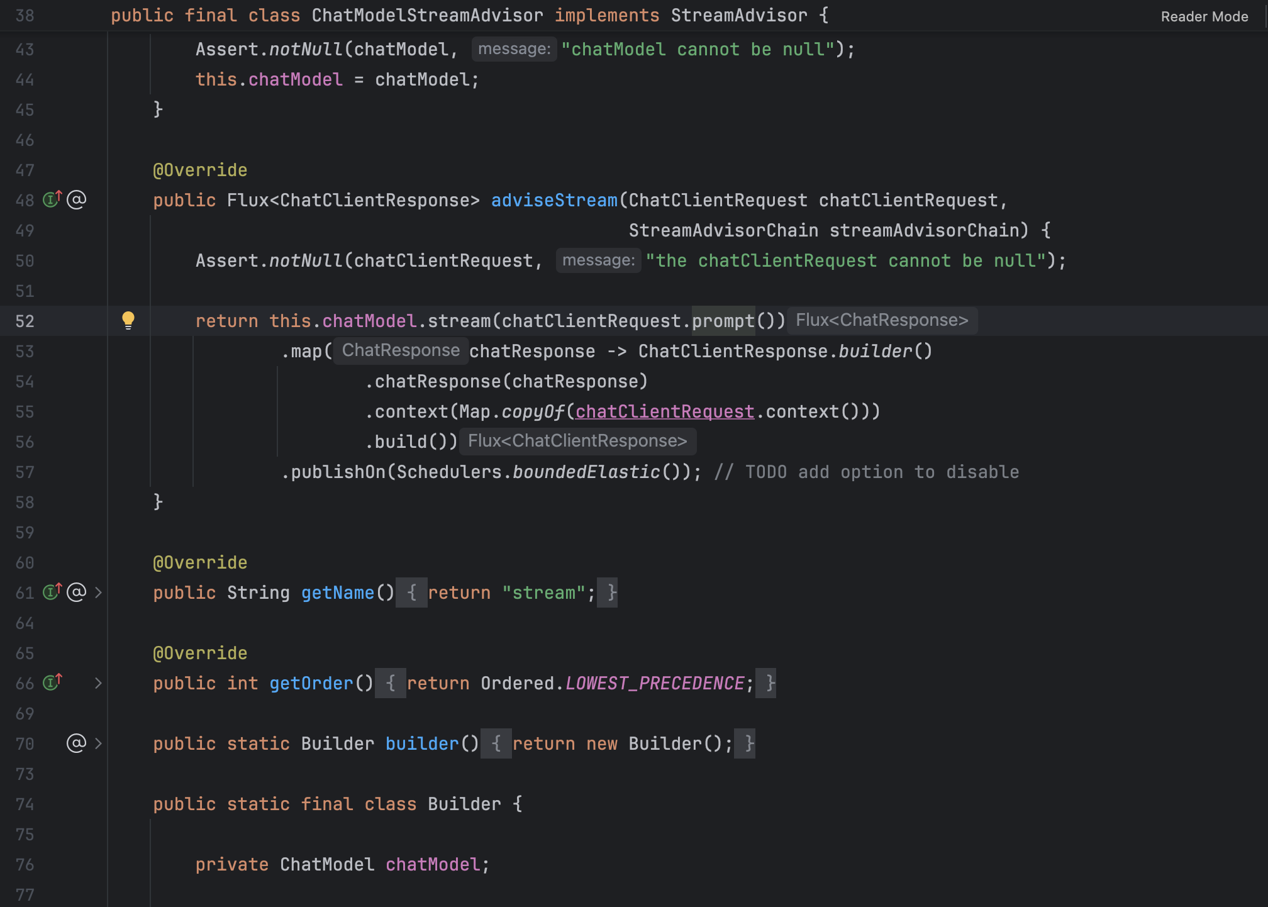Click the @Override annotation on line 60

click(200, 562)
